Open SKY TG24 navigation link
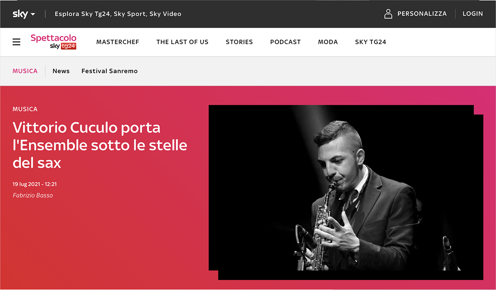This screenshot has height=290, width=496. 371,42
